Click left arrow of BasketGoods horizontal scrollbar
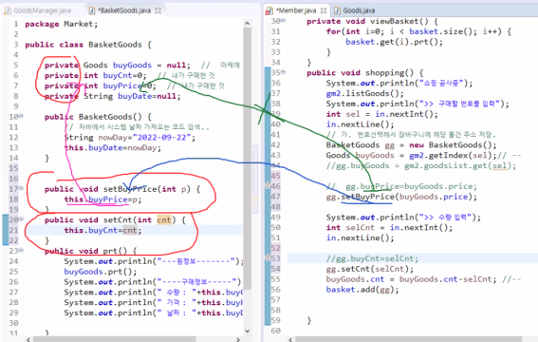Image resolution: width=538 pixels, height=342 pixels. (x=28, y=339)
